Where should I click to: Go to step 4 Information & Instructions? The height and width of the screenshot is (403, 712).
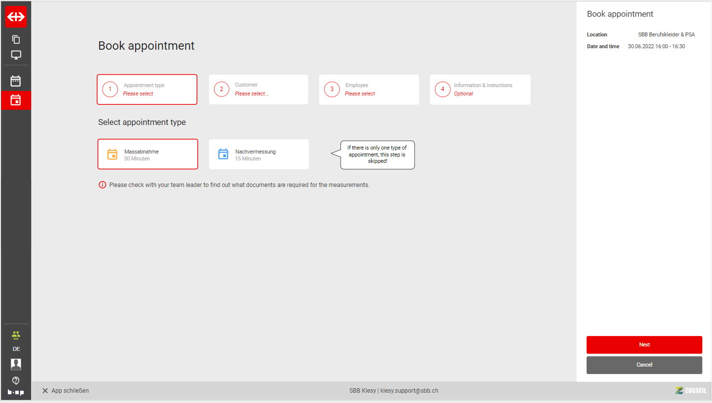click(480, 90)
